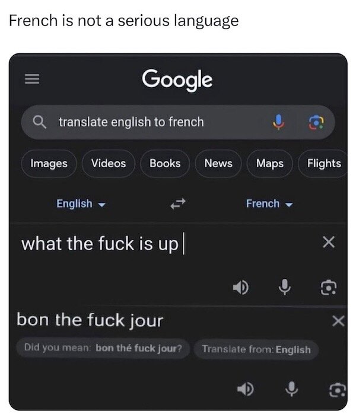
Task: Expand the French target language dropdown
Action: pos(269,204)
